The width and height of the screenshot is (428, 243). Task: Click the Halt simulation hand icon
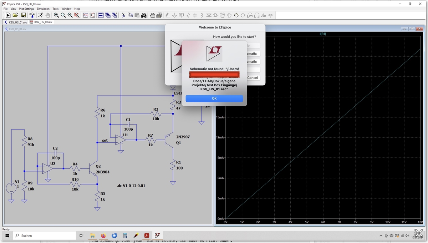pyautogui.click(x=47, y=15)
